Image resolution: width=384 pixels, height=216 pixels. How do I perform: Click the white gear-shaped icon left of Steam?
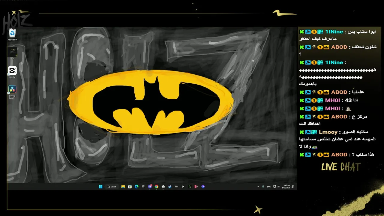pyautogui.click(x=163, y=187)
